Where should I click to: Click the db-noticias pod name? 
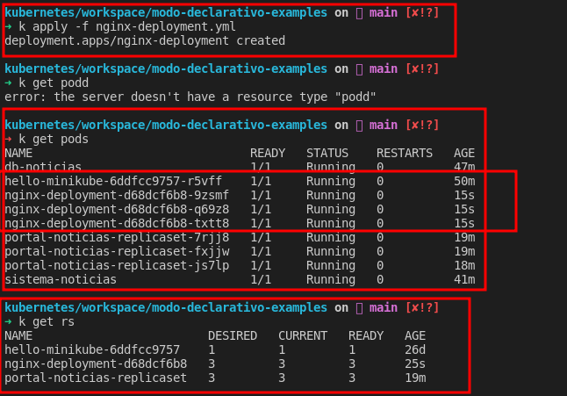43,167
